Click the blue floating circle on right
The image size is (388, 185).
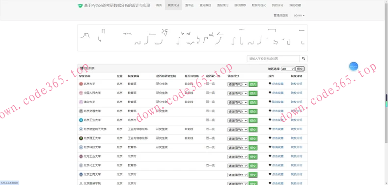coord(353,67)
